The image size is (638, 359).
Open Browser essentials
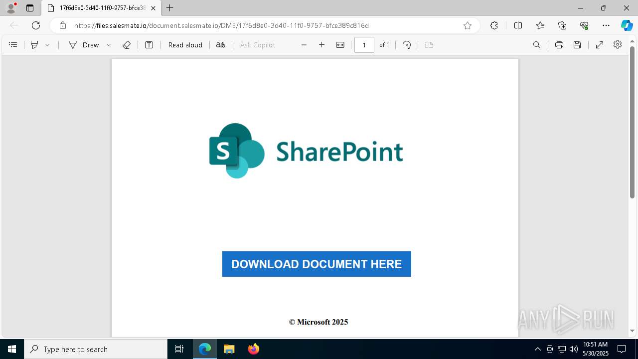click(584, 25)
